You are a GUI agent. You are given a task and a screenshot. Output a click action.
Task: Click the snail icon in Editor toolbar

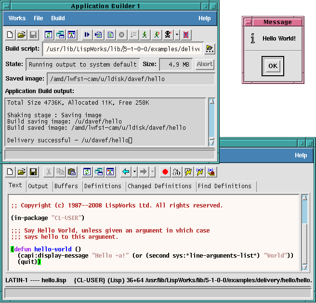pos(211,172)
